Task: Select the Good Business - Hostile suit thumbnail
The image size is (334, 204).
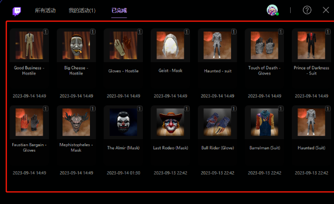Action: point(29,45)
